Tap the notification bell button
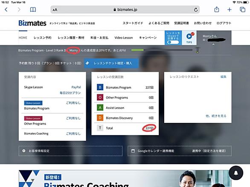Screen dimensions: 250x187 pos(236,173)
